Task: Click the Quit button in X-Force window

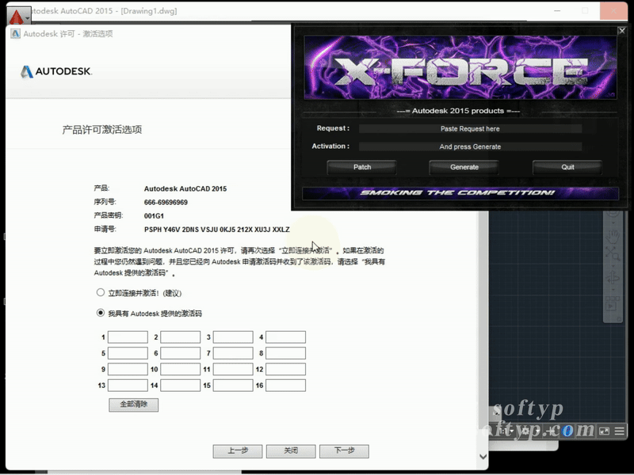Action: 567,167
